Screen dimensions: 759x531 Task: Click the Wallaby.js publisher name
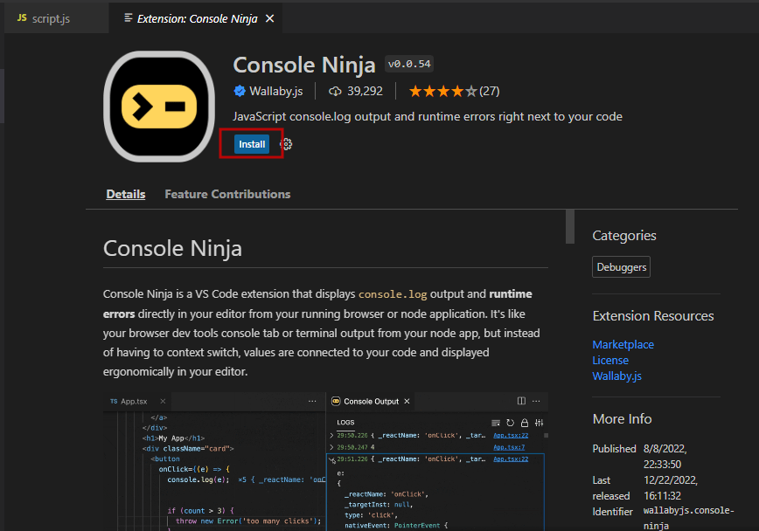pos(276,91)
